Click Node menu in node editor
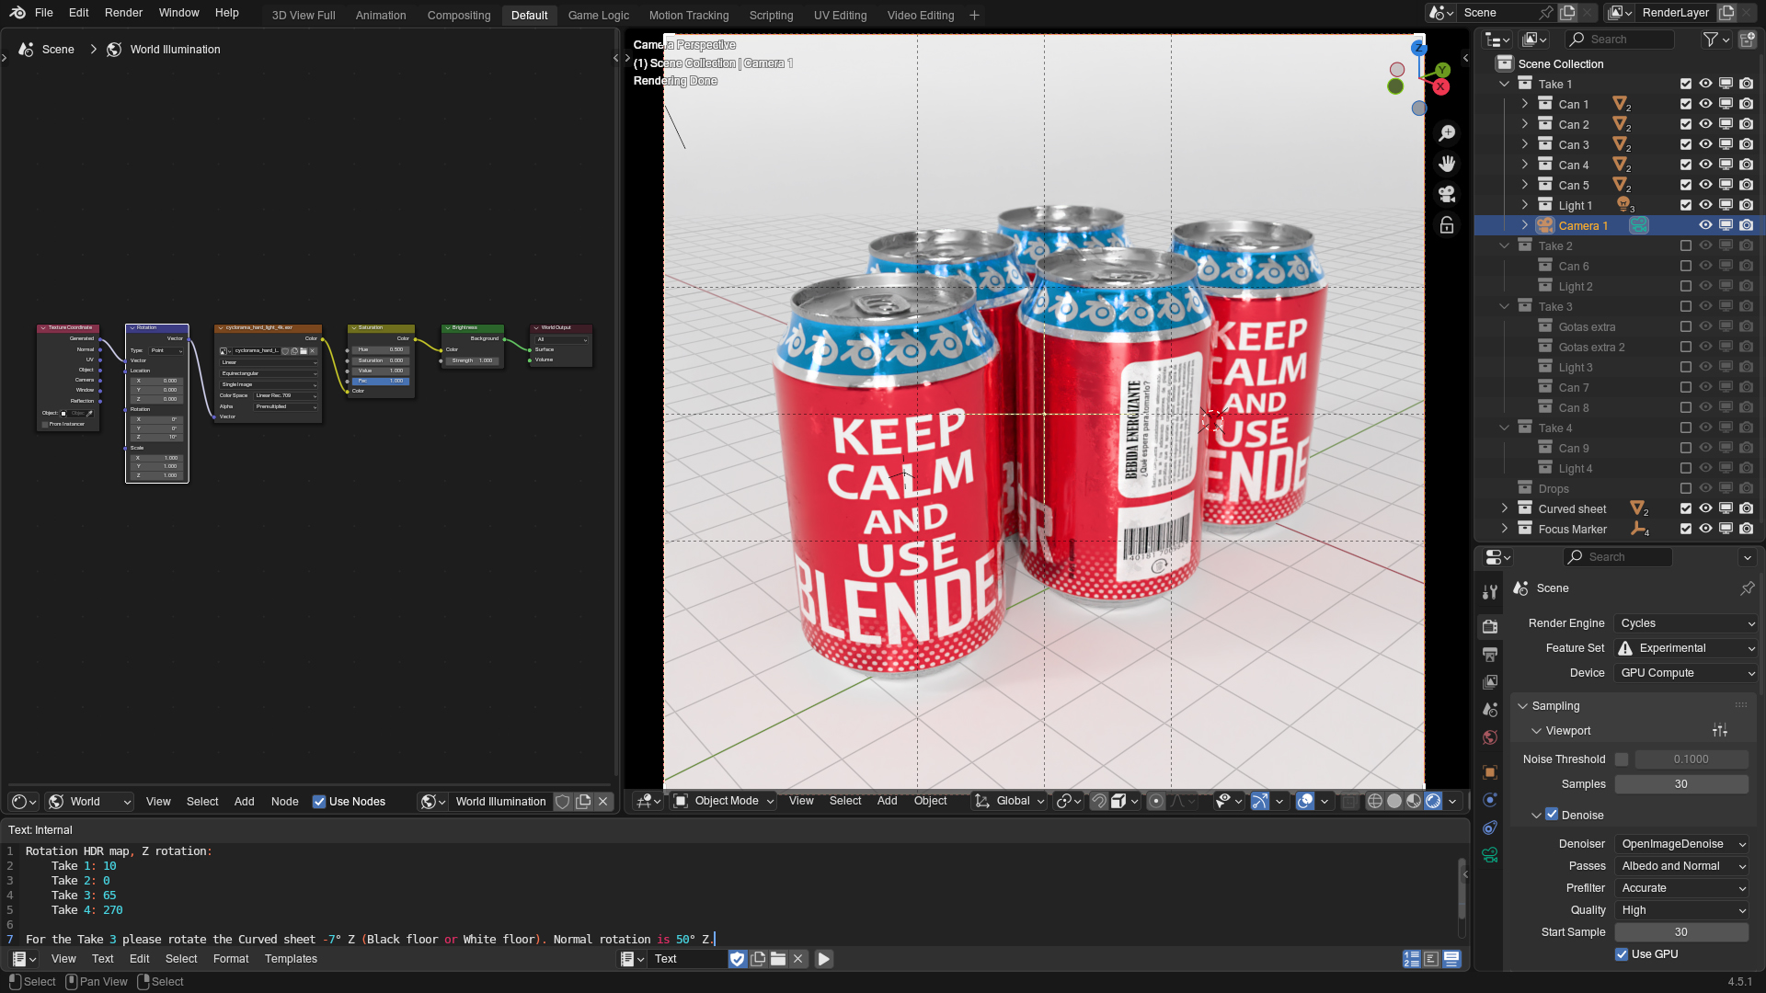 click(x=284, y=802)
